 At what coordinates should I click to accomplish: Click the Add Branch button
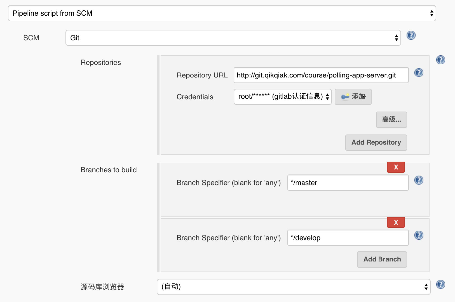(x=382, y=259)
